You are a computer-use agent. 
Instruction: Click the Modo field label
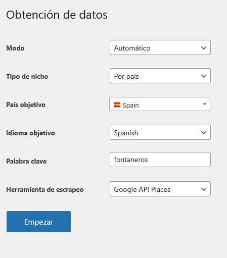point(15,48)
